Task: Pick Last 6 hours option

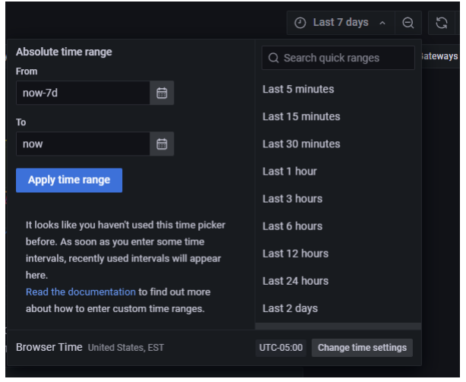Action: (x=292, y=226)
